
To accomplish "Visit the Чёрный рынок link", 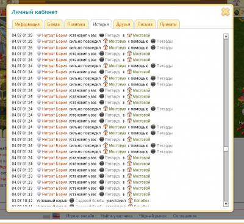I will pos(152,216).
